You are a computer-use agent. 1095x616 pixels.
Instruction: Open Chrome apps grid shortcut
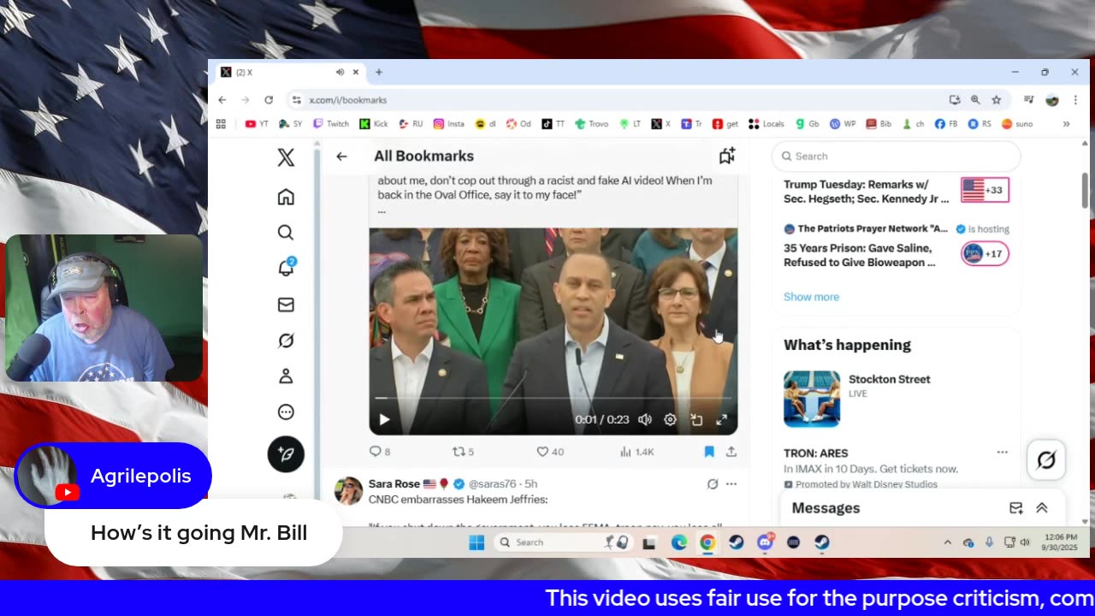point(221,124)
